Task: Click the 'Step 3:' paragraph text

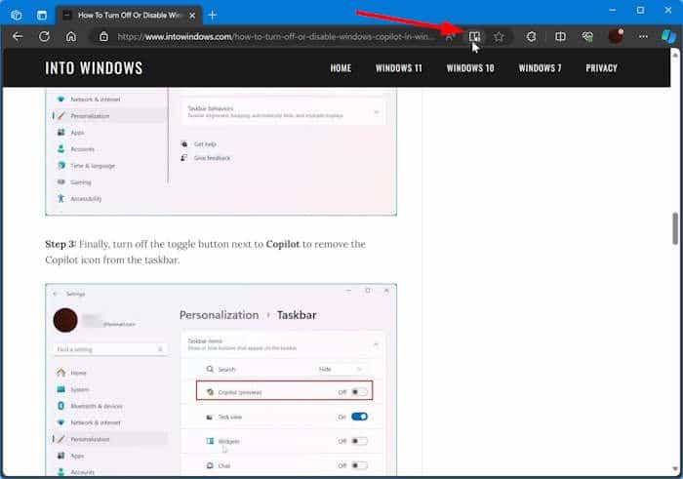Action: pyautogui.click(x=205, y=252)
